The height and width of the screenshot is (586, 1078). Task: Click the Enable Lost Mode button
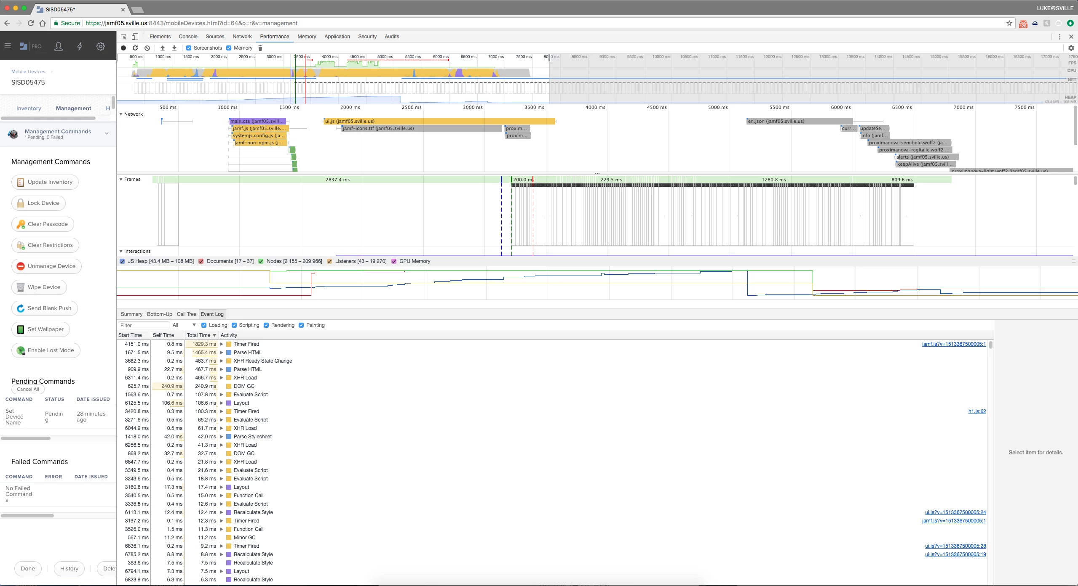46,350
